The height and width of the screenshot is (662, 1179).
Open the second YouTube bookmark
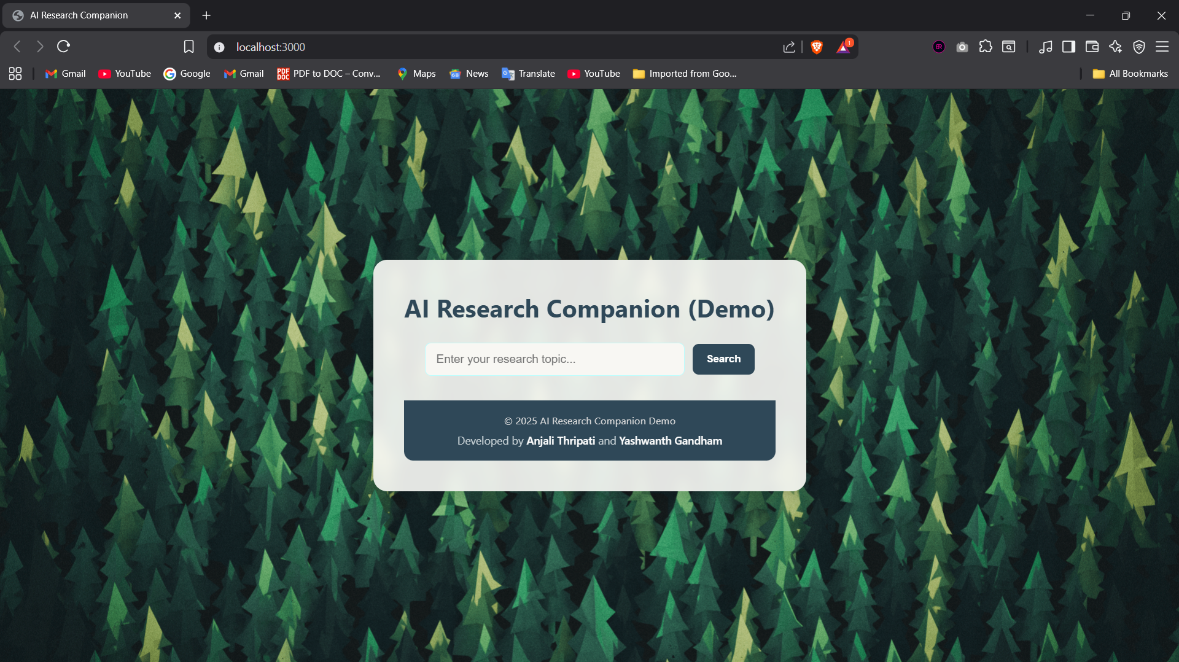[x=594, y=74]
